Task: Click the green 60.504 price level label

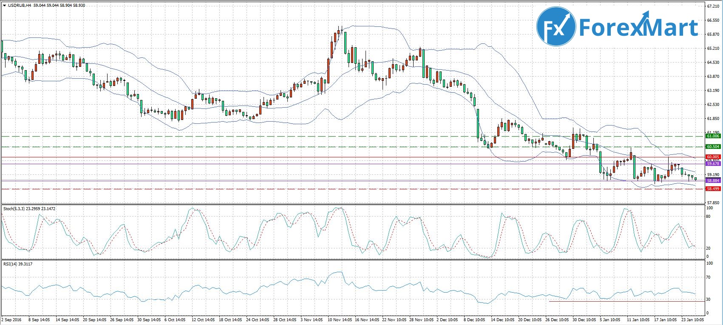Action: tap(713, 146)
